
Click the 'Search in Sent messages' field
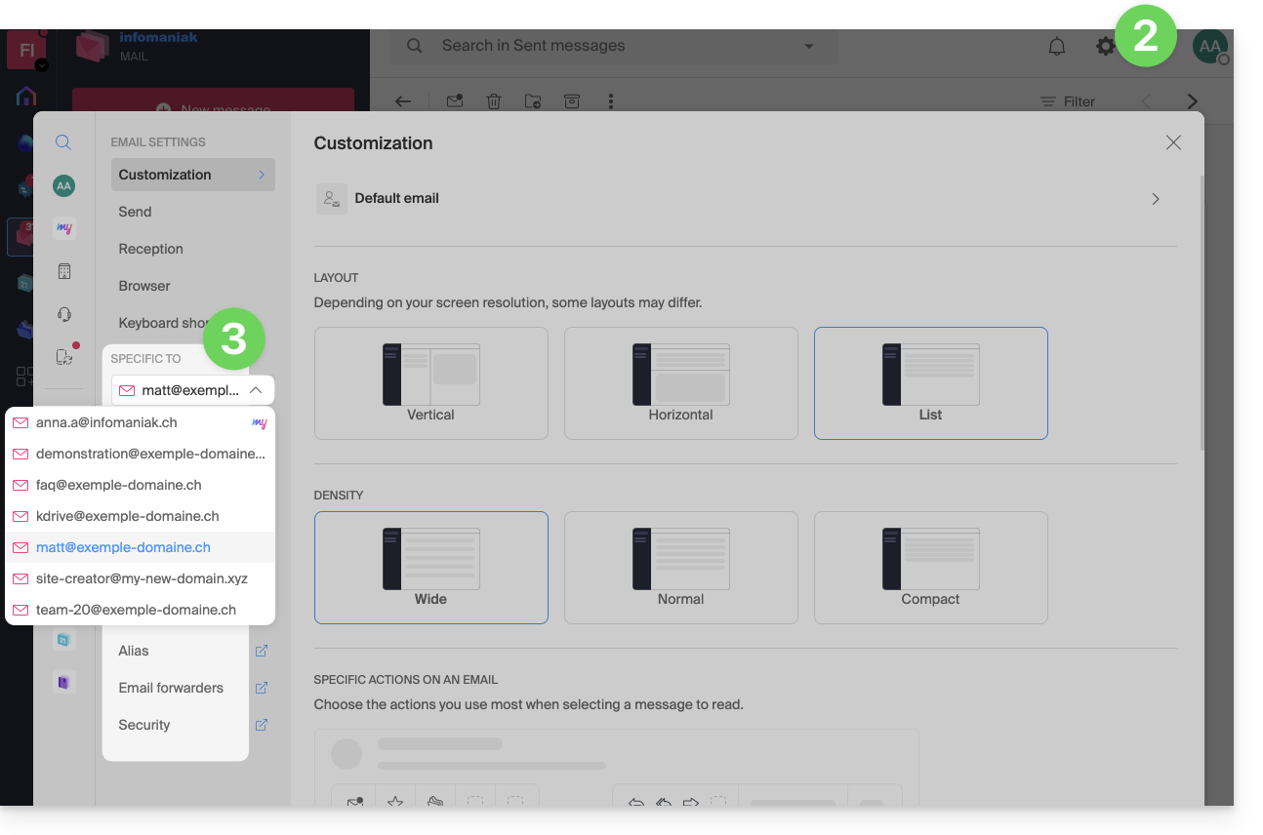(x=613, y=46)
